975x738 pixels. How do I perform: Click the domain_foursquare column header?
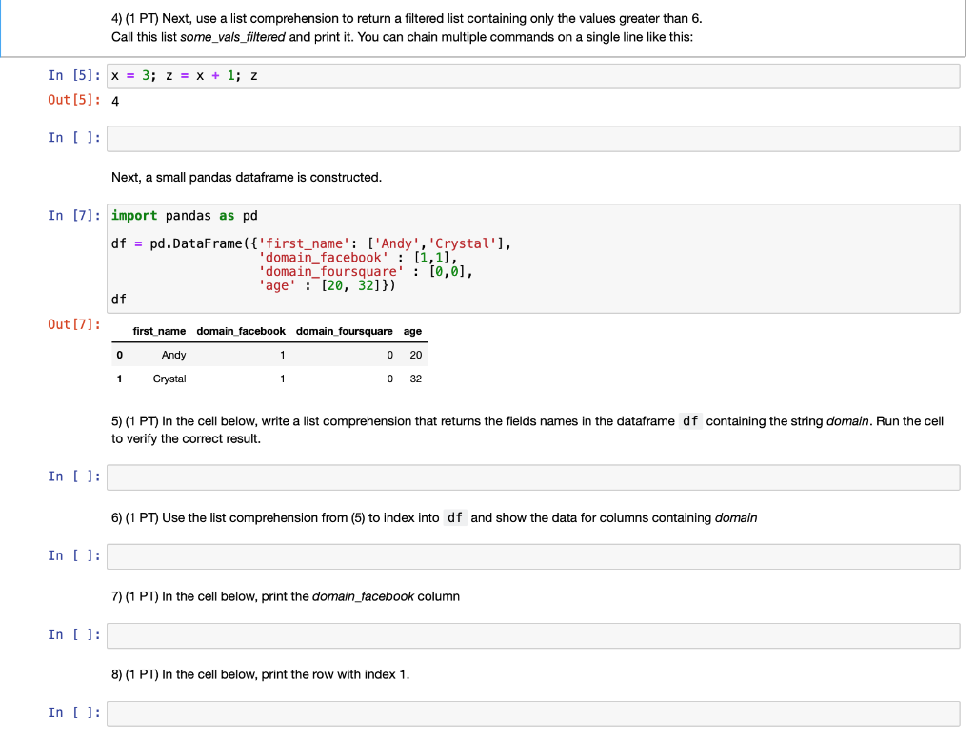click(x=344, y=331)
